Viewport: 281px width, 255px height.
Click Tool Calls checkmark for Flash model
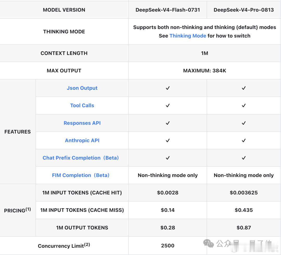pos(168,105)
